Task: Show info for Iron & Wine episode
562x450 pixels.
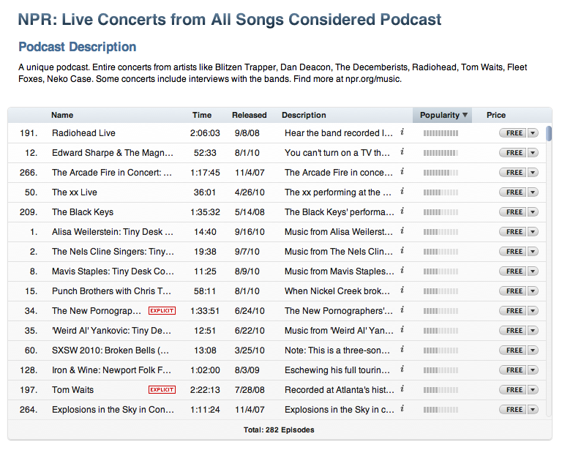Action: [x=402, y=369]
